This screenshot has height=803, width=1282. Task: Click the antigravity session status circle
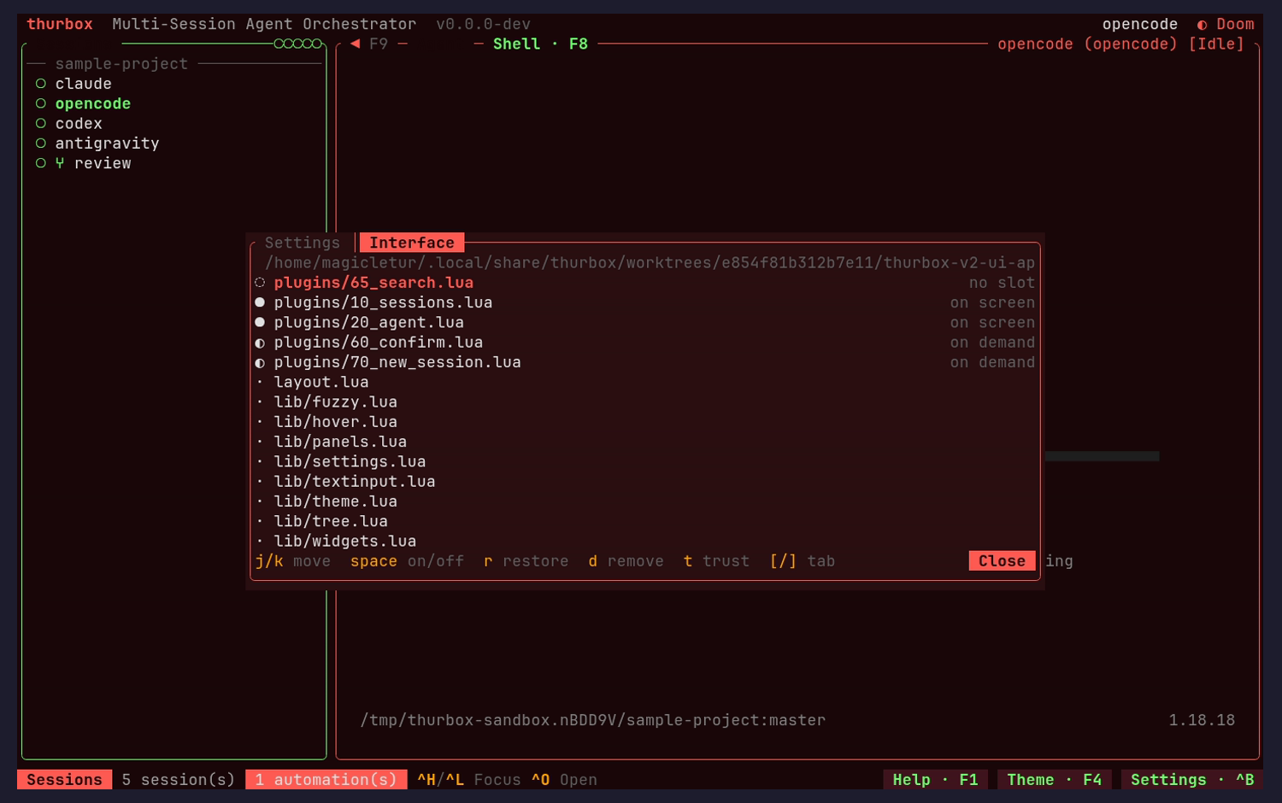tap(40, 144)
